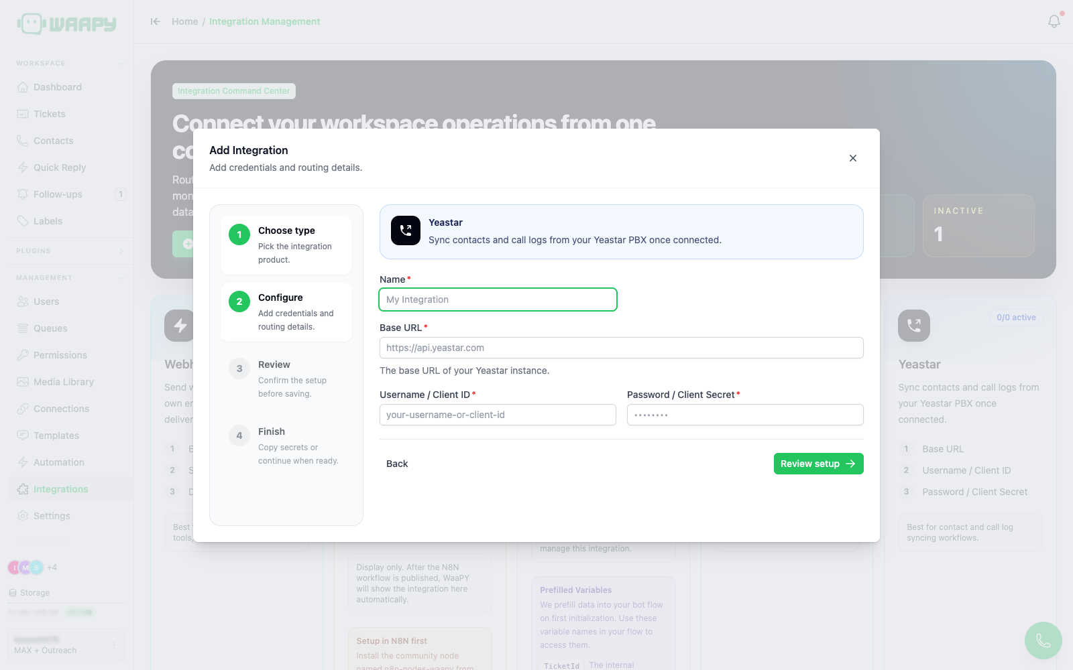Focus the Name input field
This screenshot has width=1073, height=670.
(498, 299)
